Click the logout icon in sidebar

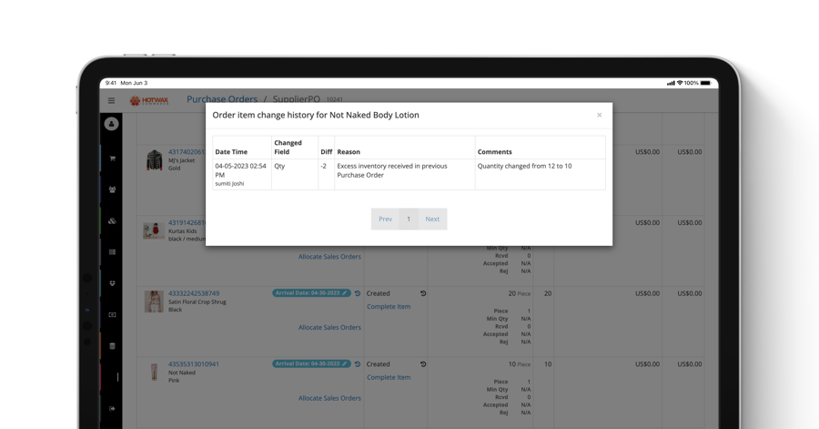112,409
